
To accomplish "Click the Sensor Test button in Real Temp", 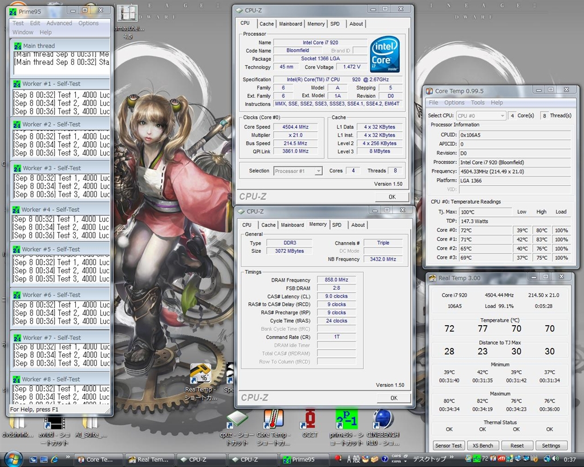I will point(448,445).
